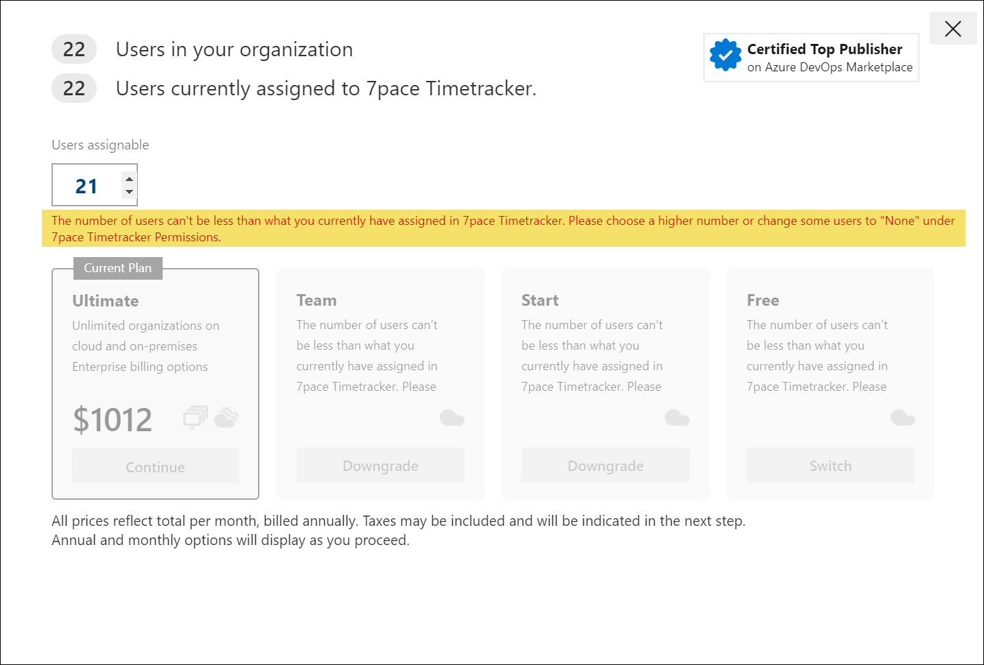
Task: Select the Current Plan label tab
Action: 118,268
